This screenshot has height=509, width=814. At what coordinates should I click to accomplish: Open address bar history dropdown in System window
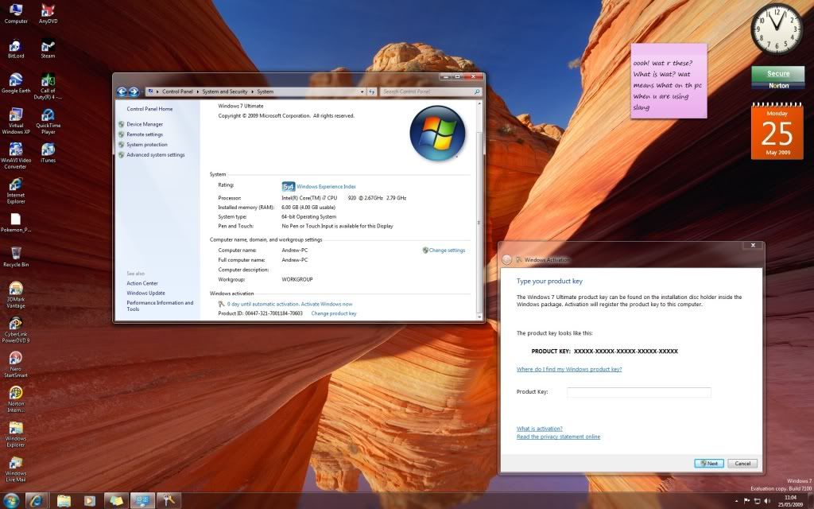pyautogui.click(x=362, y=91)
